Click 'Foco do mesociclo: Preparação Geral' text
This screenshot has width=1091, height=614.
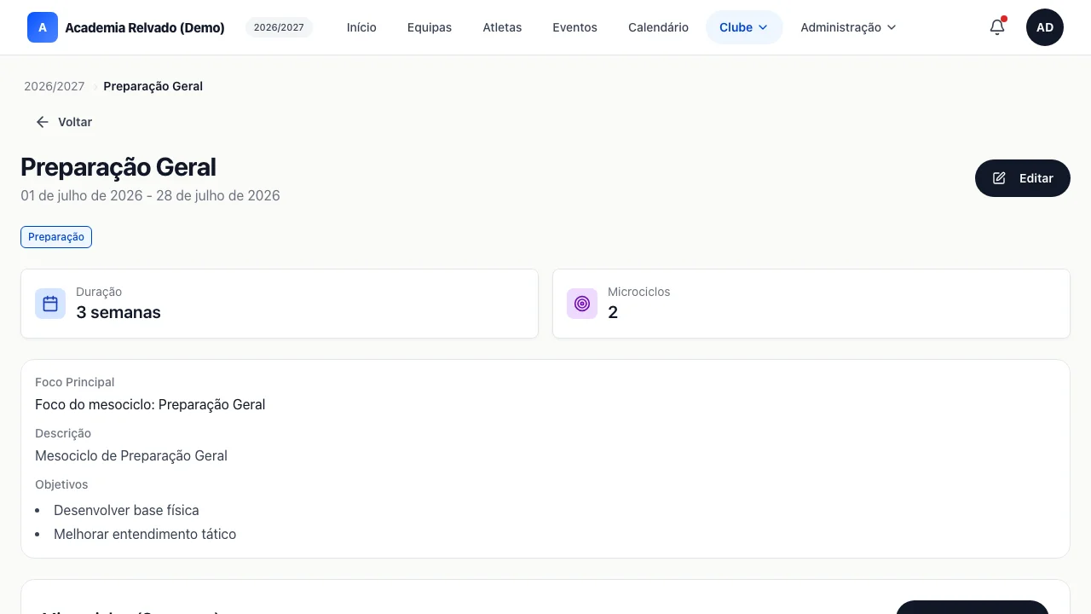pos(150,404)
